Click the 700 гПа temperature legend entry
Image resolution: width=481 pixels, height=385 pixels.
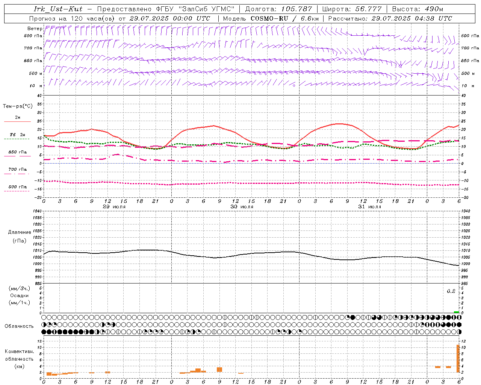point(18,170)
